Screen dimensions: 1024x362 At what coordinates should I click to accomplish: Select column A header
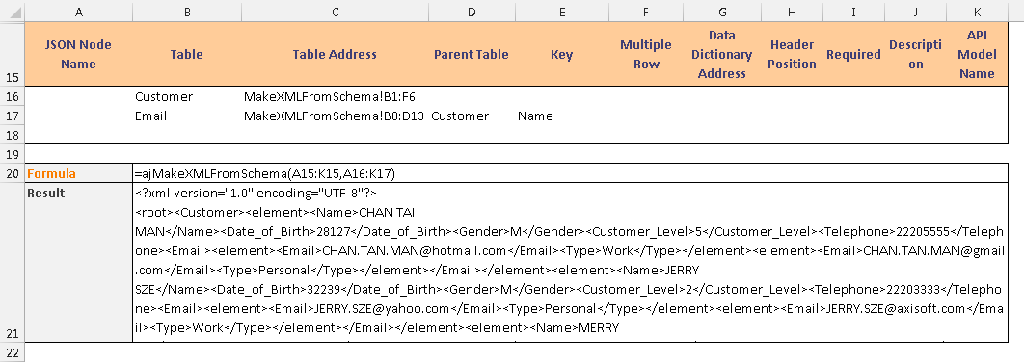[78, 12]
